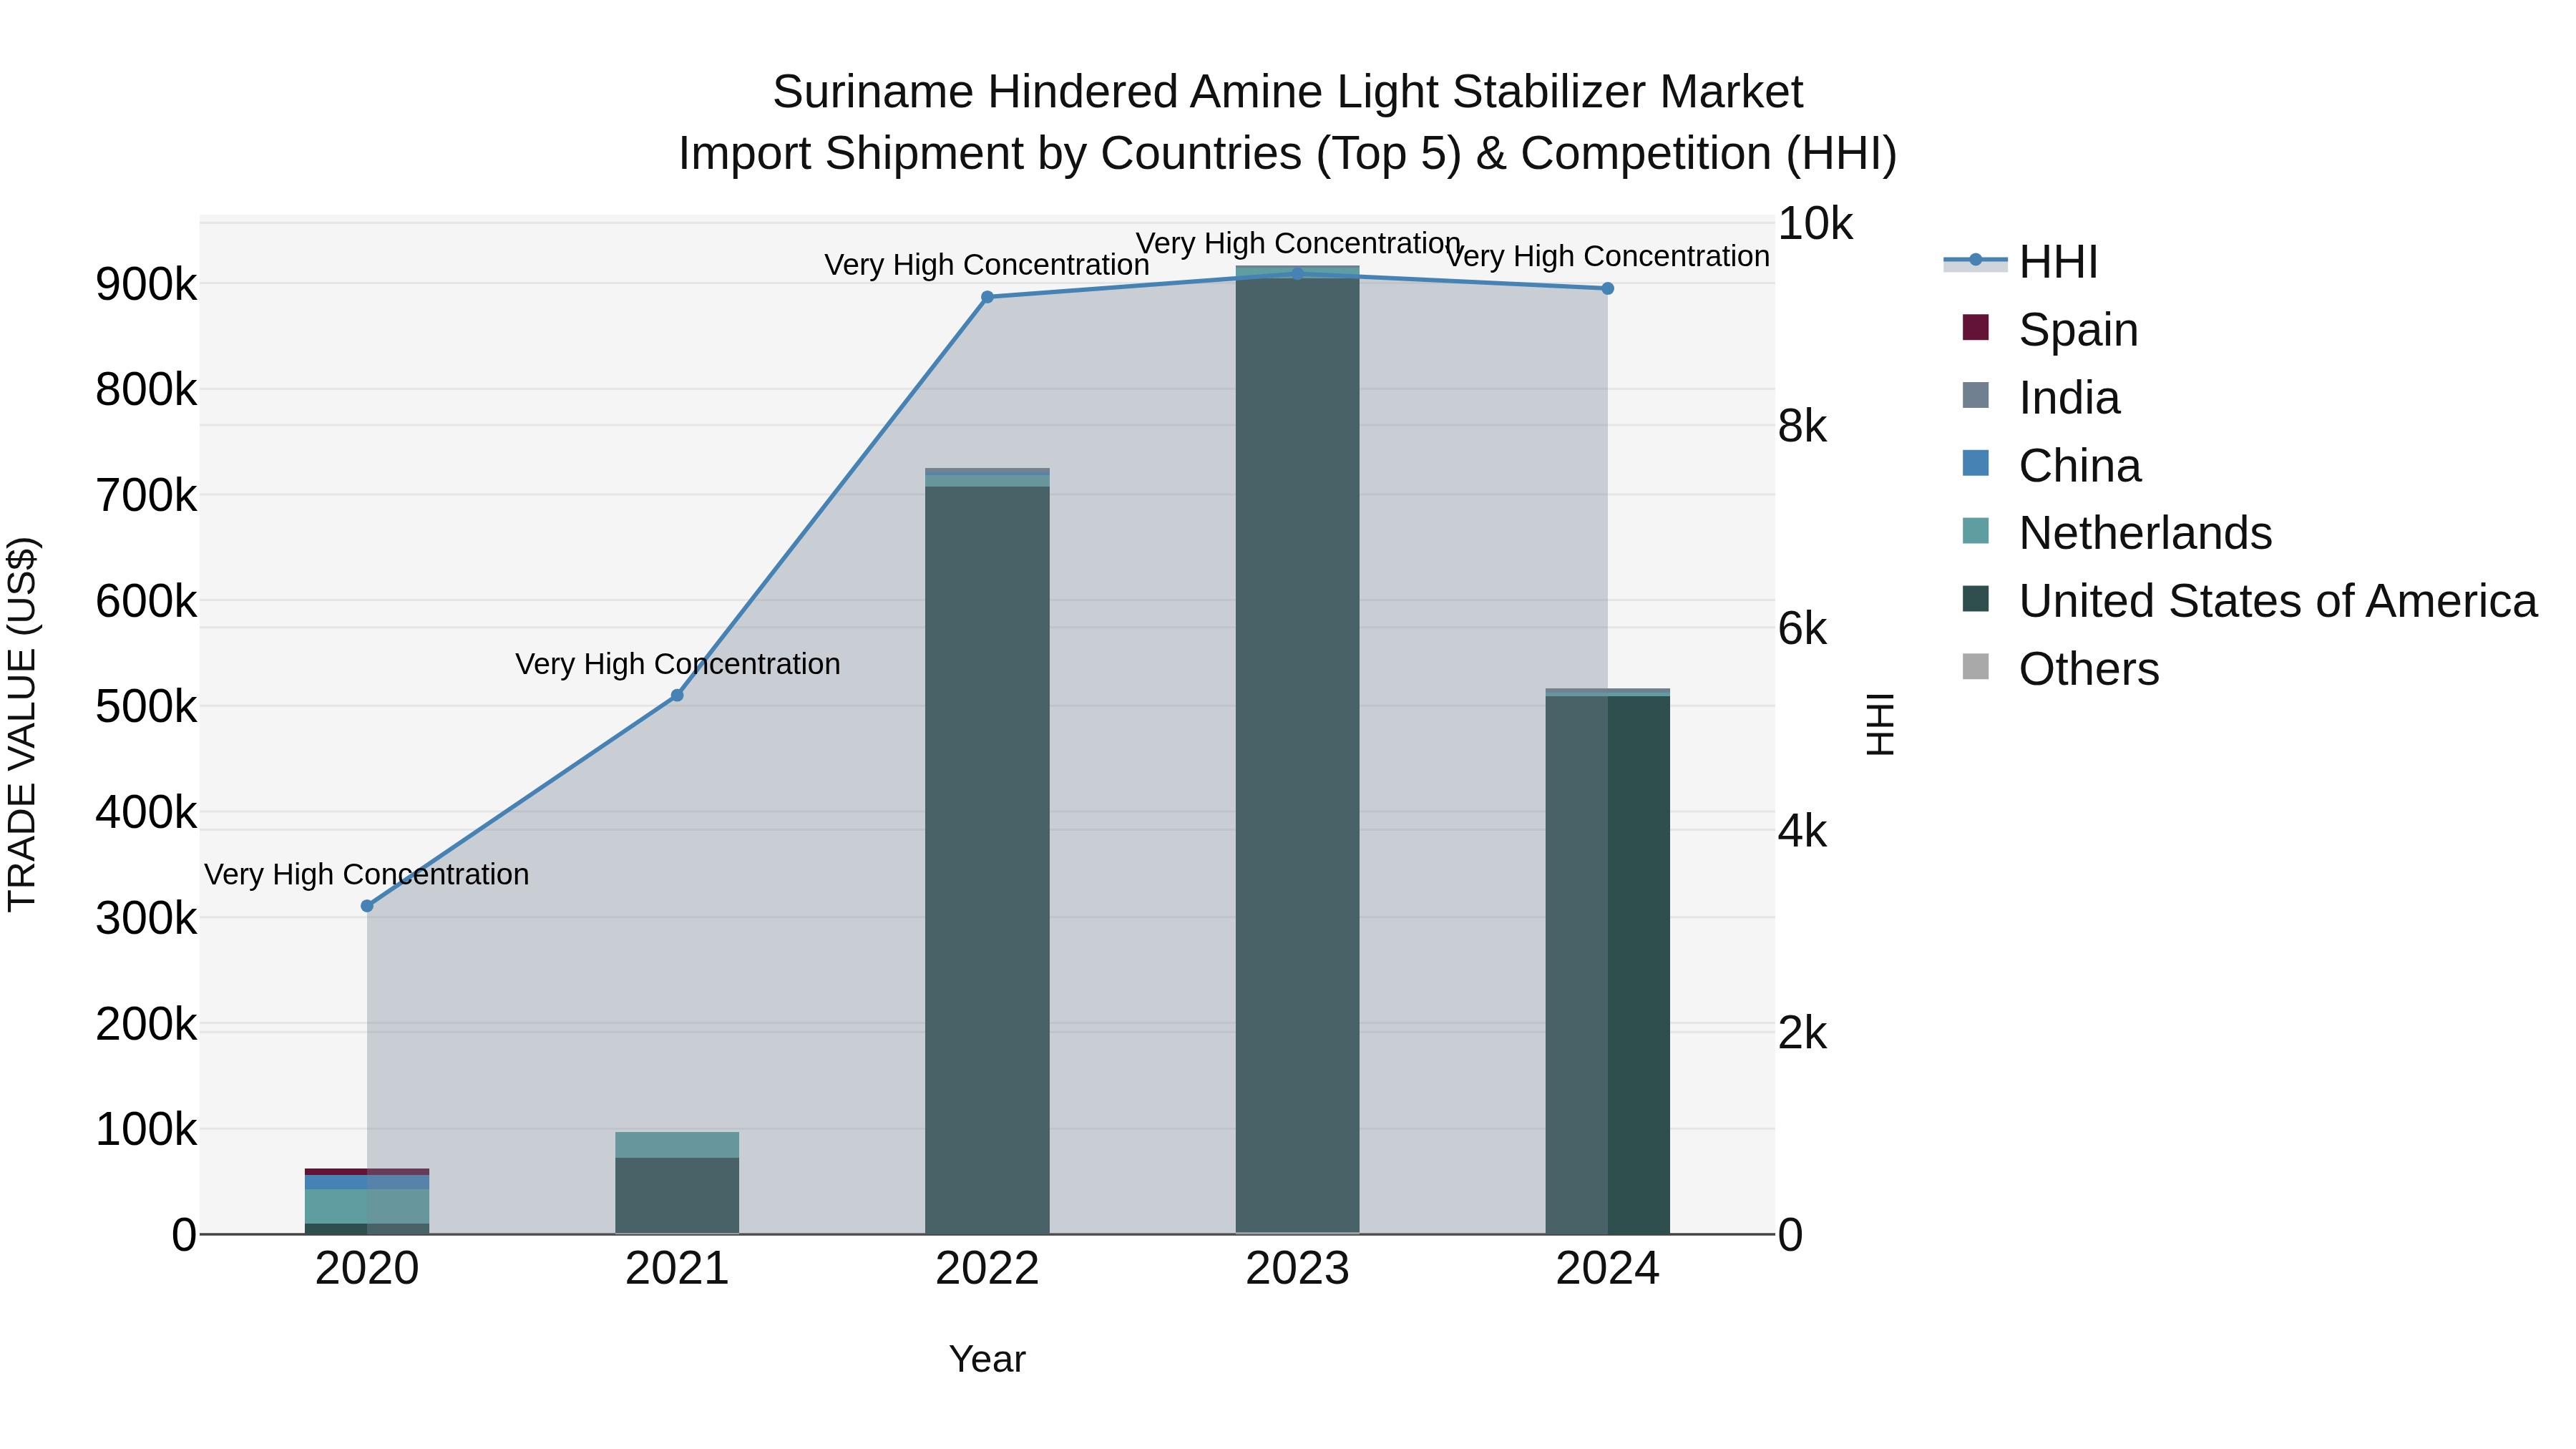This screenshot has width=2576, height=1449.
Task: Click the 2022 x-axis label
Action: pyautogui.click(x=987, y=1269)
